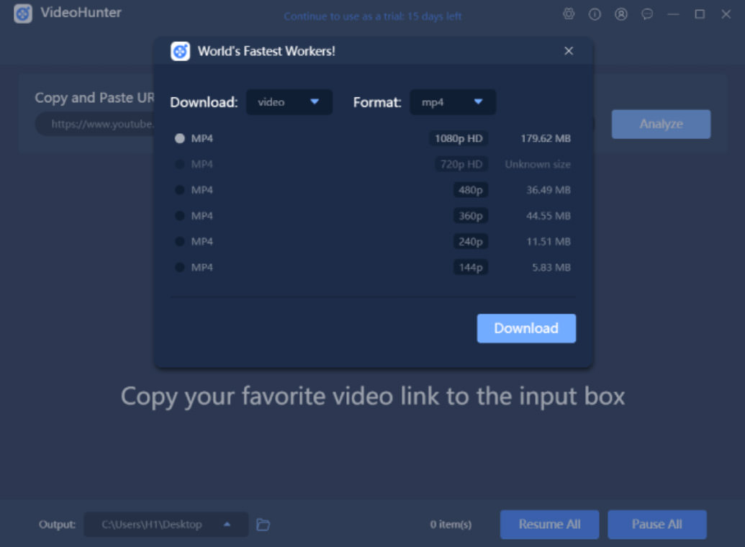Click the 360p quality badge
This screenshot has width=745, height=547.
click(470, 216)
